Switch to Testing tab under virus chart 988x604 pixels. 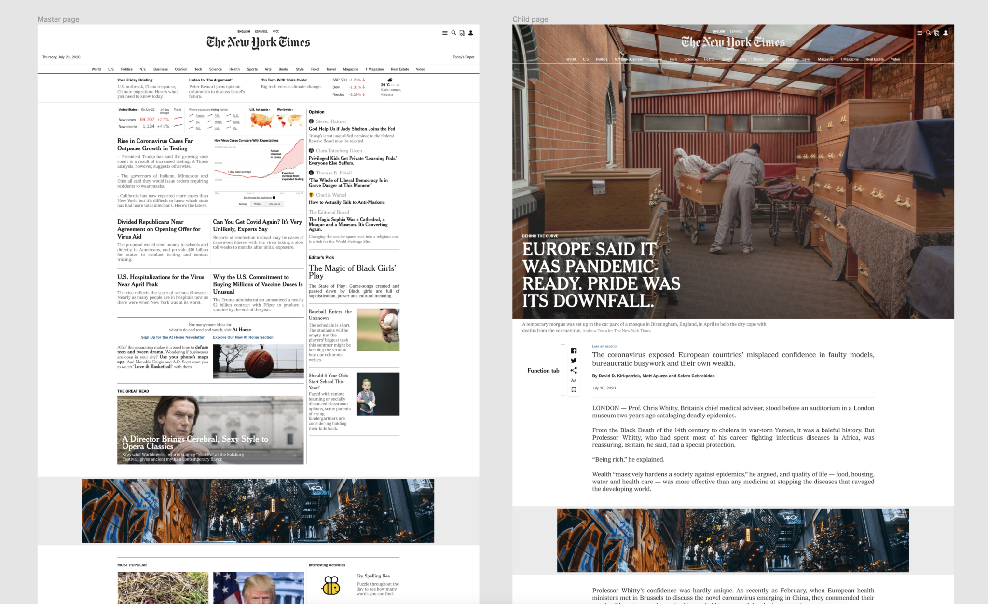pos(243,204)
